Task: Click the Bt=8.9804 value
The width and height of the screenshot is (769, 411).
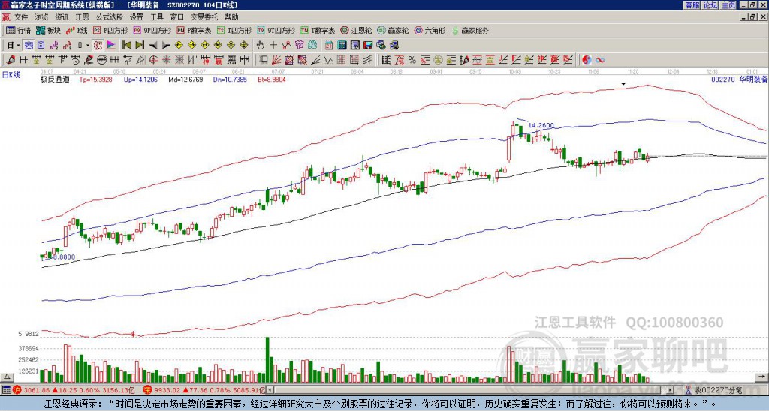Action: click(272, 79)
